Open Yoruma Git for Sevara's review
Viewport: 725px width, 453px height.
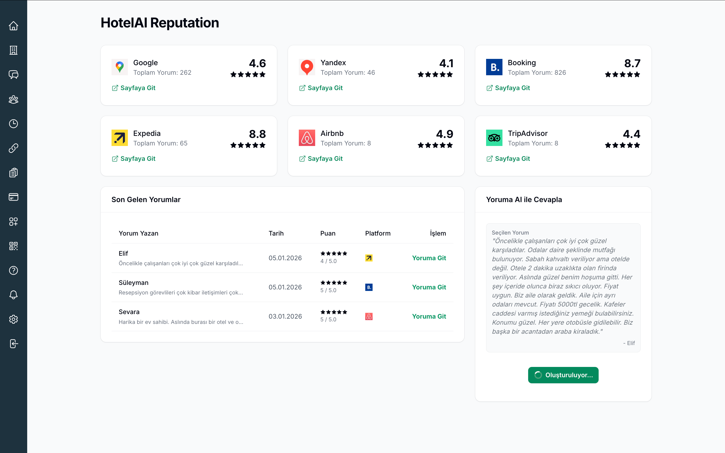(429, 316)
